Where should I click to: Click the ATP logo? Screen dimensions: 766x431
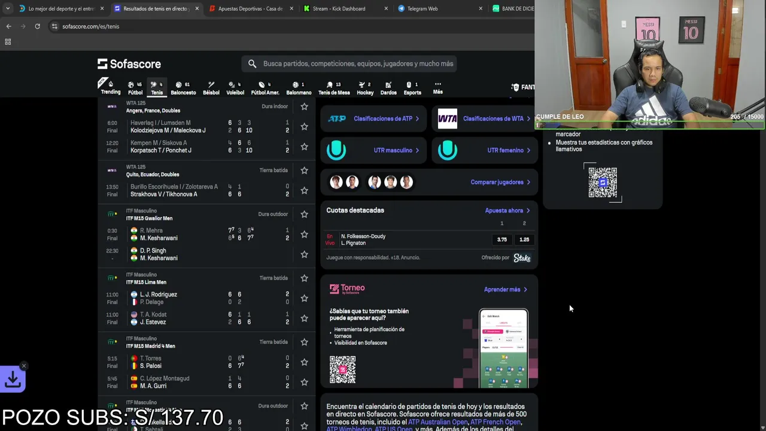click(x=336, y=119)
